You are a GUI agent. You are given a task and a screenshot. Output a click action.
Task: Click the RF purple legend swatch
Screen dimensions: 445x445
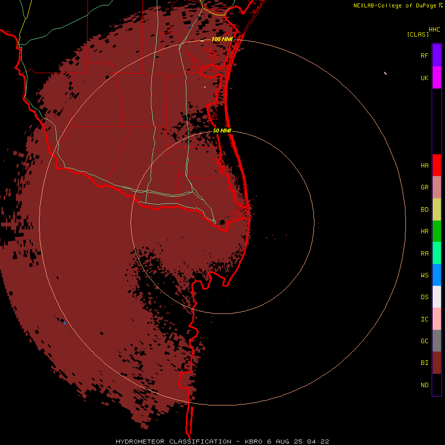(x=437, y=55)
